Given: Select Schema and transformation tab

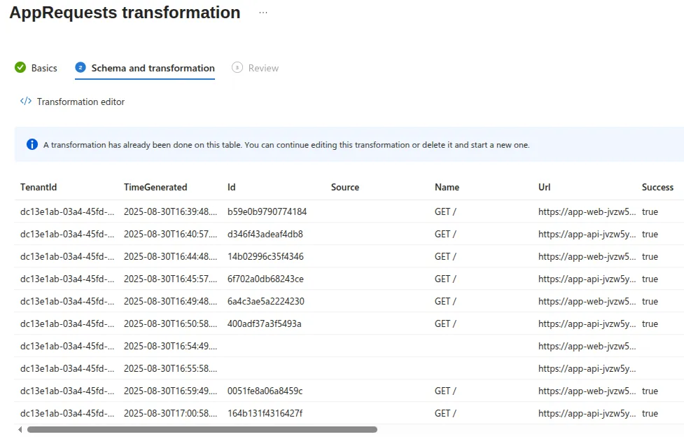Looking at the screenshot, I should (x=153, y=68).
